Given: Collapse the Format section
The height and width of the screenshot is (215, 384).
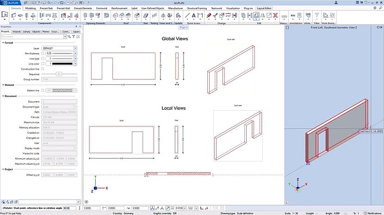Looking at the screenshot, I should (x=2, y=42).
